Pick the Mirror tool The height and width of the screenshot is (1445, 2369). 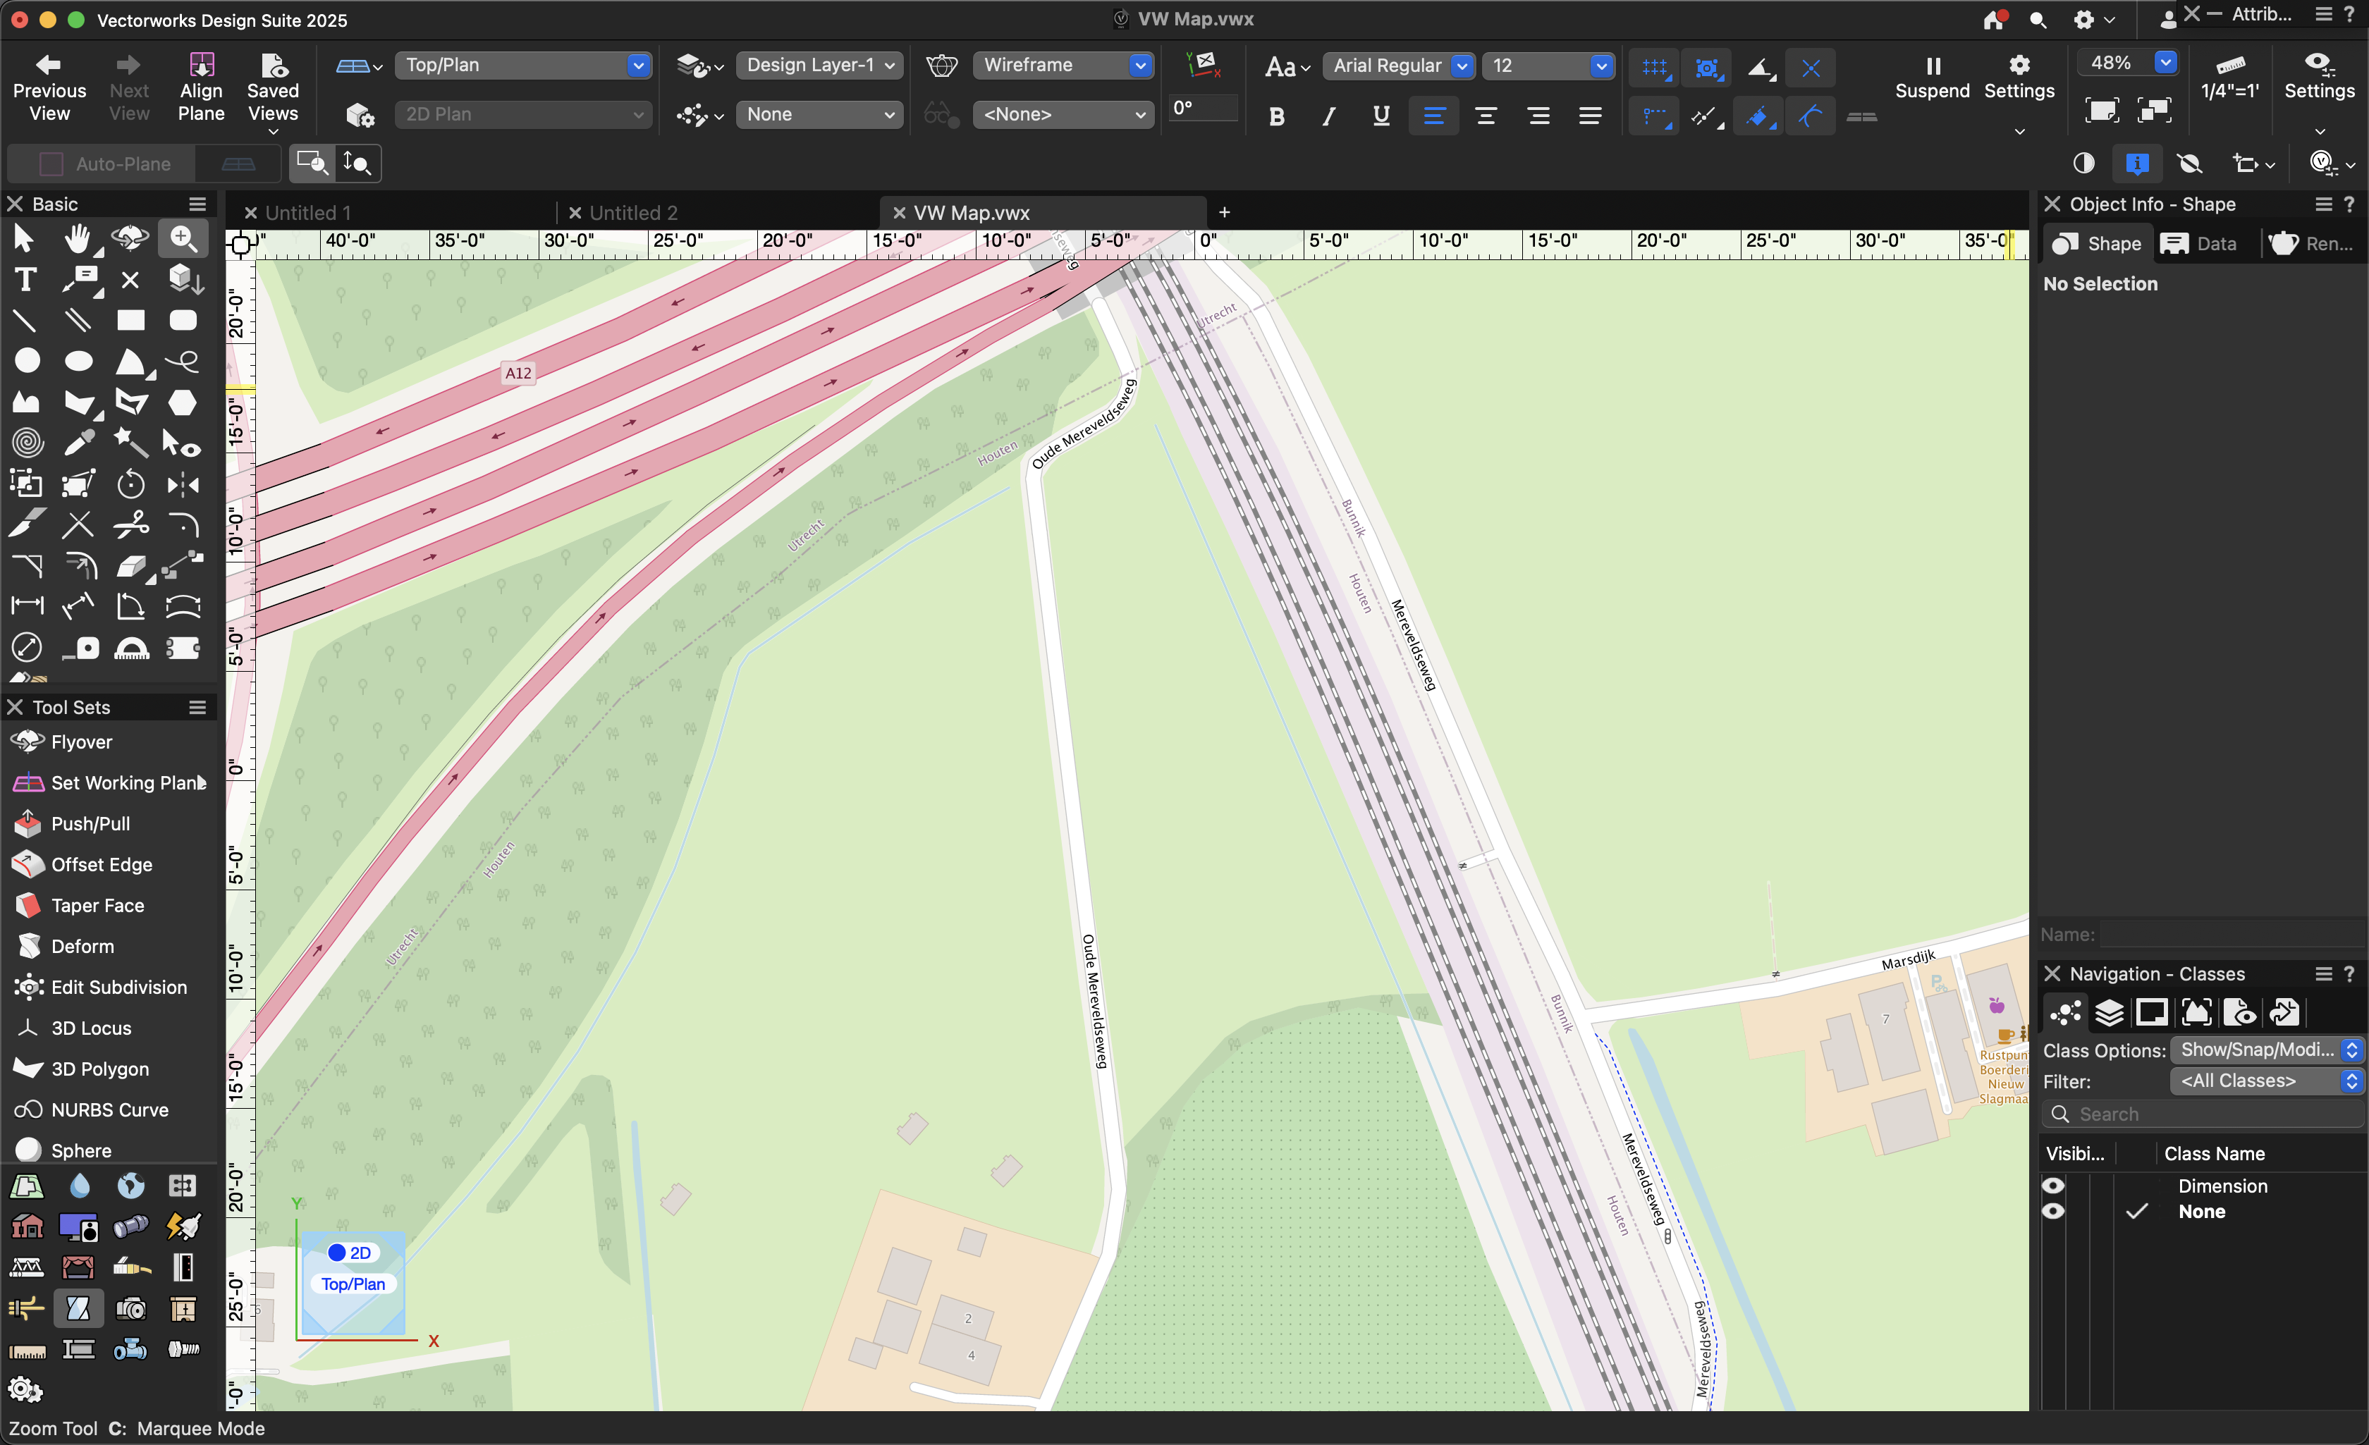click(x=182, y=484)
